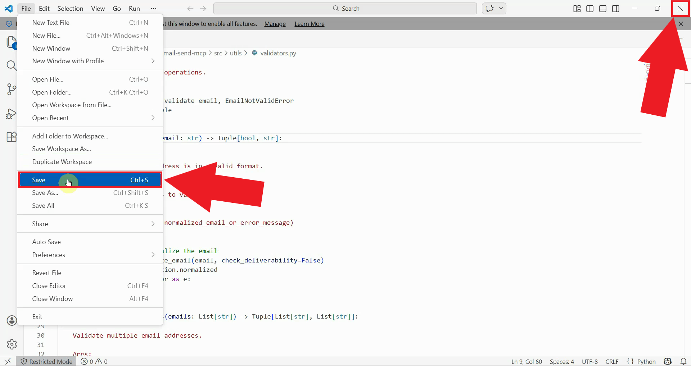Screen dimensions: 691x366
Task: Open the Accounts icon in activity bar
Action: (x=12, y=320)
